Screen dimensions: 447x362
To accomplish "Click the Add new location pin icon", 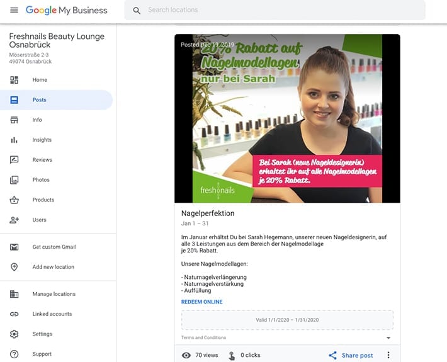I will coord(14,267).
